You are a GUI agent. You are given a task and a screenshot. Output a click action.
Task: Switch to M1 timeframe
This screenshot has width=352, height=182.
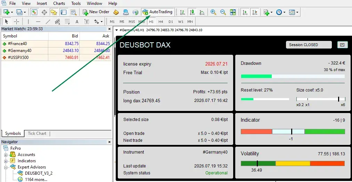[x=112, y=21]
